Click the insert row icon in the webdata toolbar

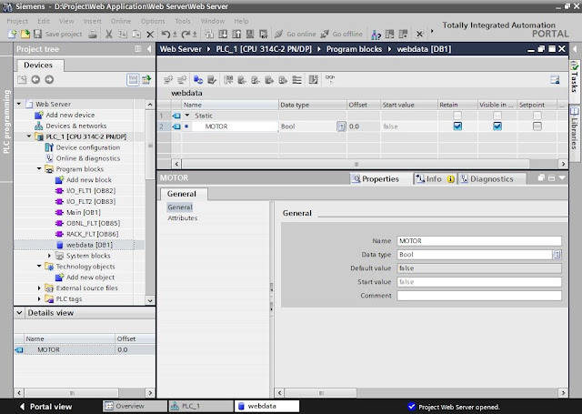168,79
